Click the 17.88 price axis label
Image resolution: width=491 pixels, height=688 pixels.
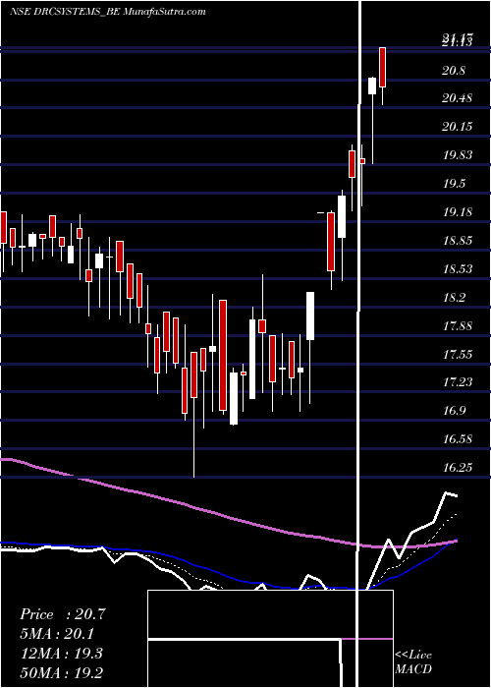458,326
